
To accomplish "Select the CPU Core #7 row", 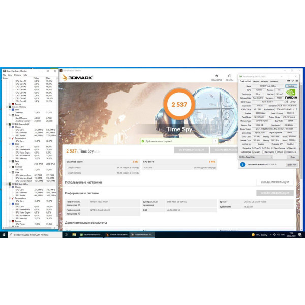I will 30,98.
